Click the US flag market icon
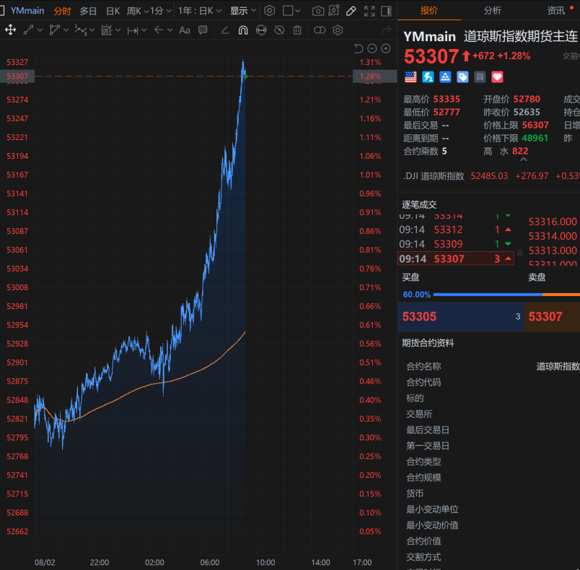580x570 pixels. 410,77
